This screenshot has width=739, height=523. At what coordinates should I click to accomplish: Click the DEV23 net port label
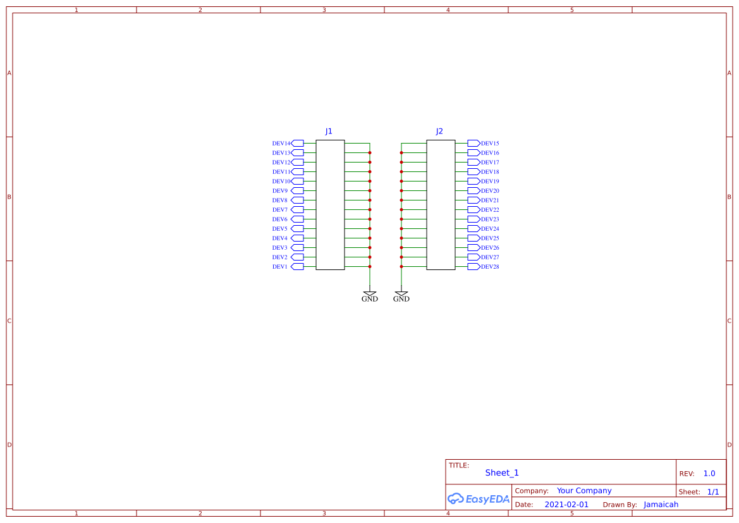click(x=490, y=219)
